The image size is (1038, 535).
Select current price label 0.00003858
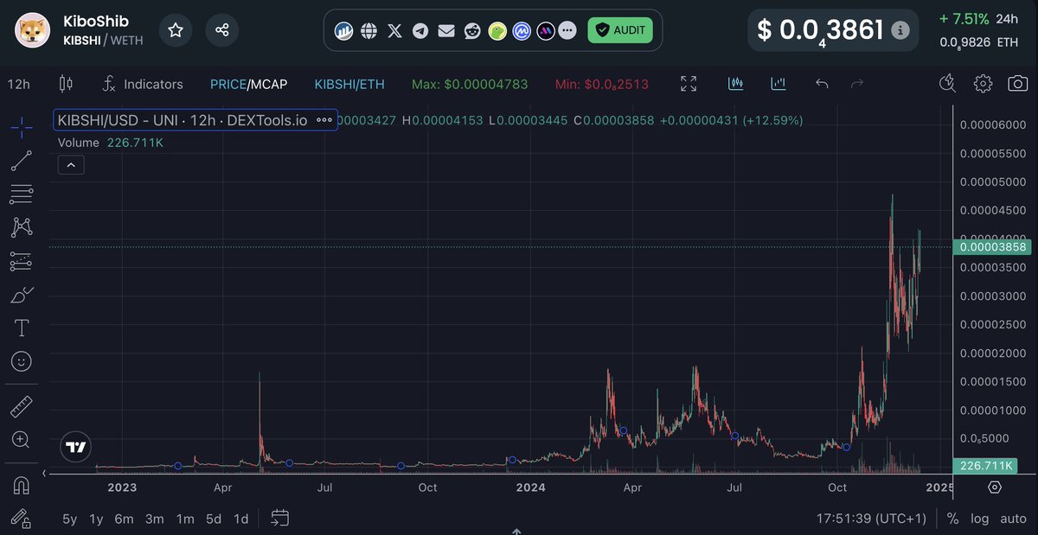click(994, 247)
